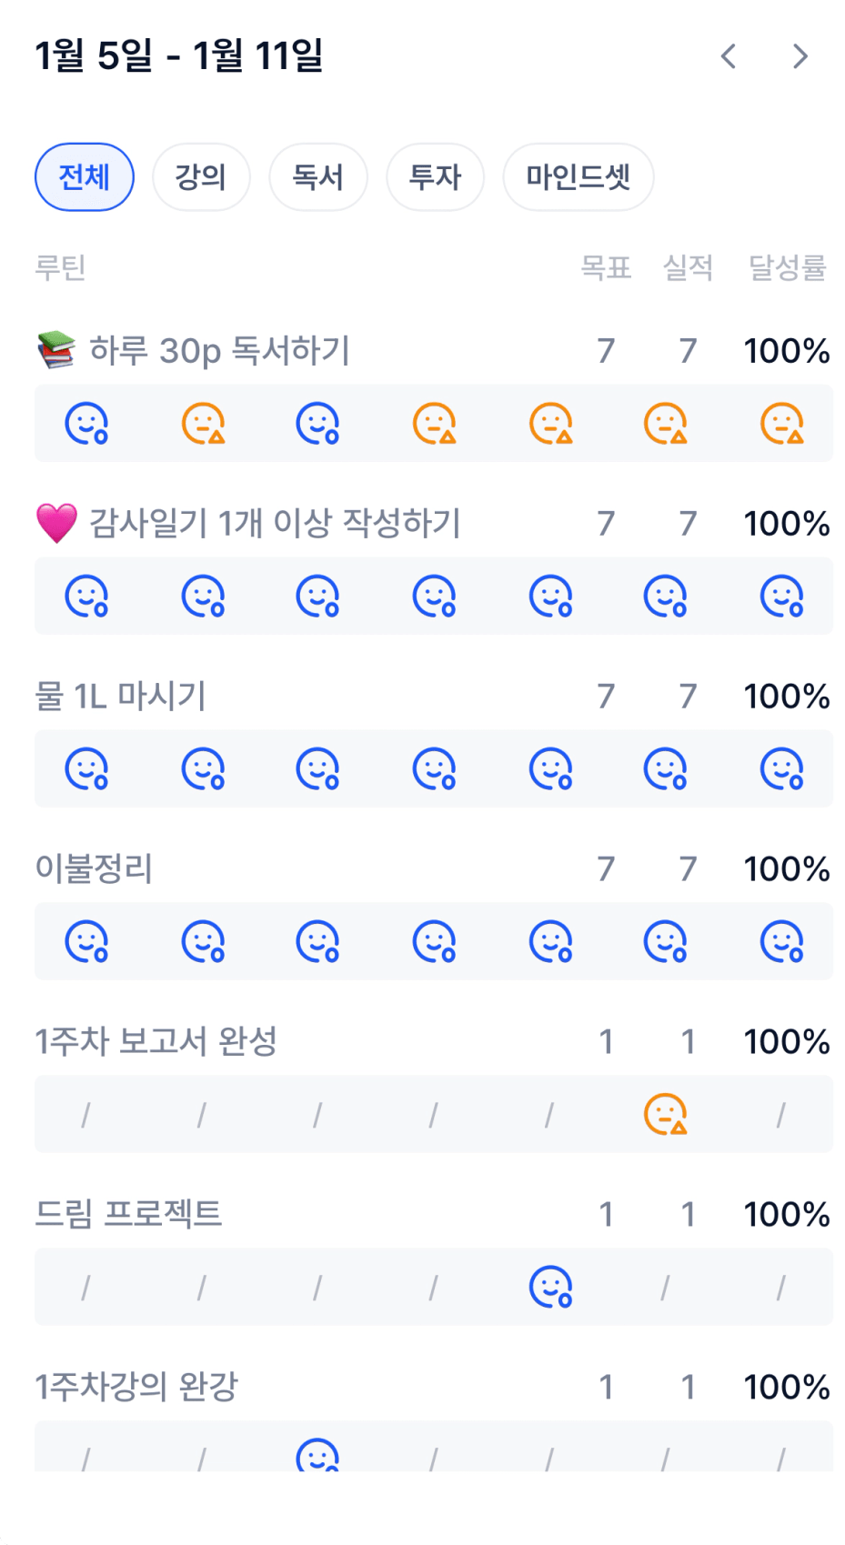845x1545 pixels.
Task: Open the 독서 category tab
Action: click(317, 176)
